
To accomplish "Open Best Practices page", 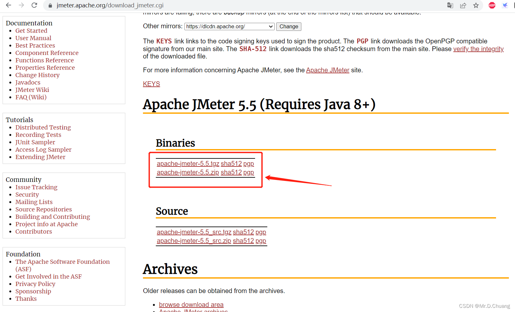I will point(35,45).
